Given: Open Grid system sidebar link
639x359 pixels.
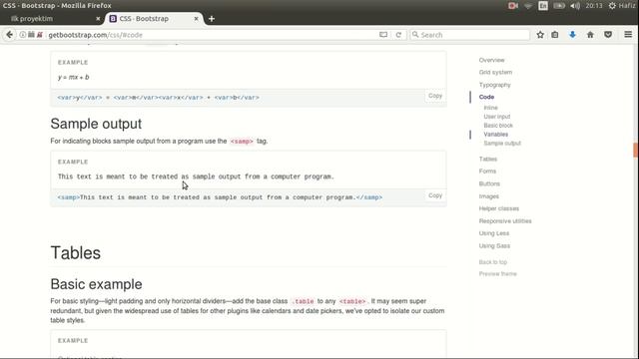Looking at the screenshot, I should pos(495,72).
